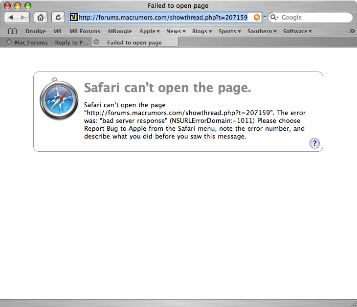Reload the current page
Viewport: 357px width, 307px height.
pos(58,17)
